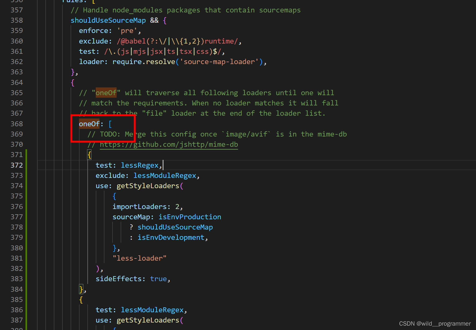Click lessModuleRegex on line 386
Viewport: 476px width, 330px height.
coord(152,310)
